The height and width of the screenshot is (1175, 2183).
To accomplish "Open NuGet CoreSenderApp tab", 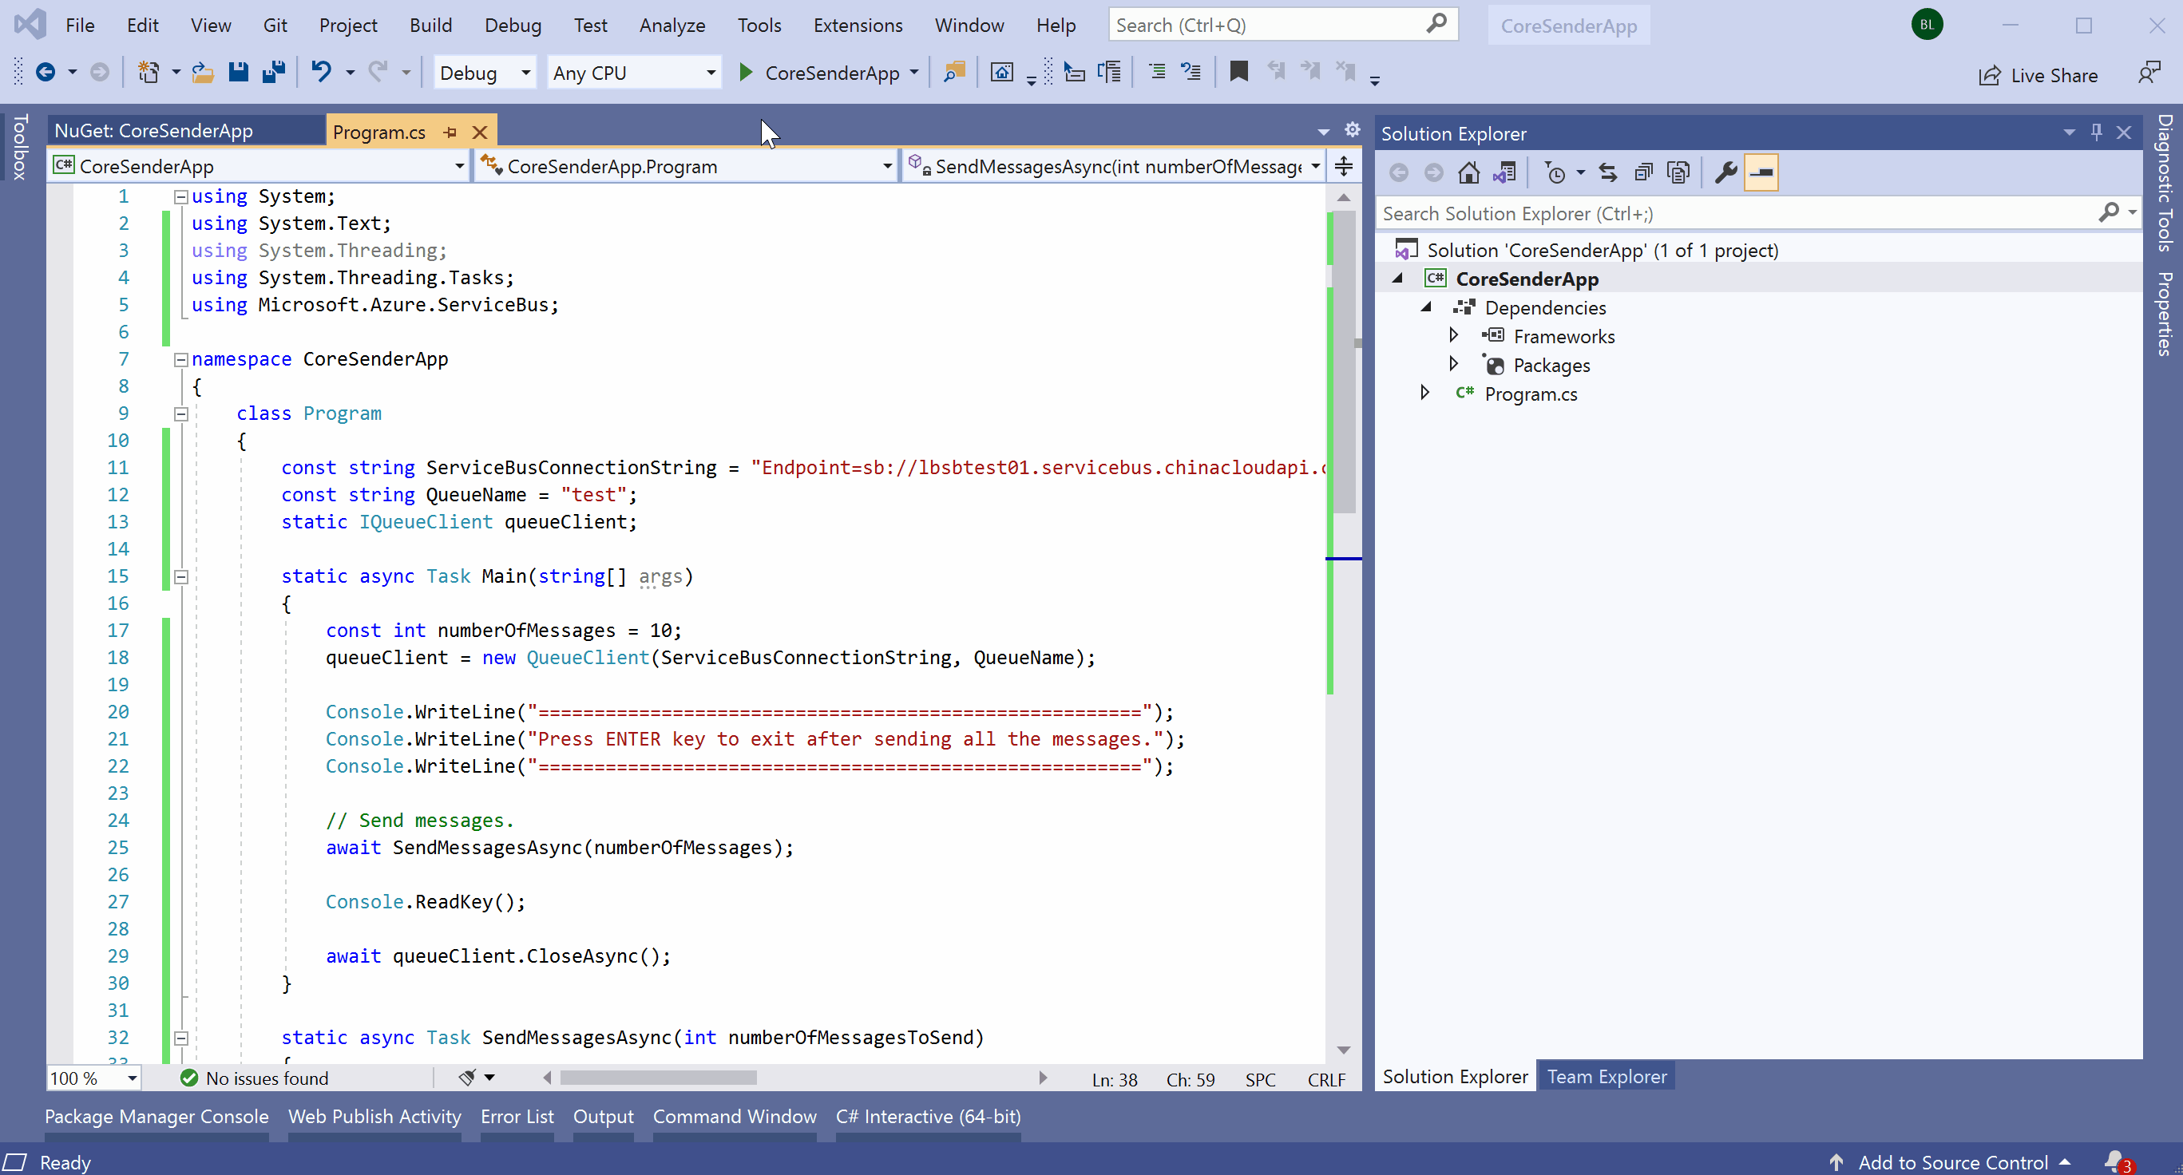I will pos(153,132).
